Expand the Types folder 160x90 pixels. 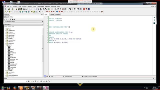pyautogui.click(x=5, y=29)
